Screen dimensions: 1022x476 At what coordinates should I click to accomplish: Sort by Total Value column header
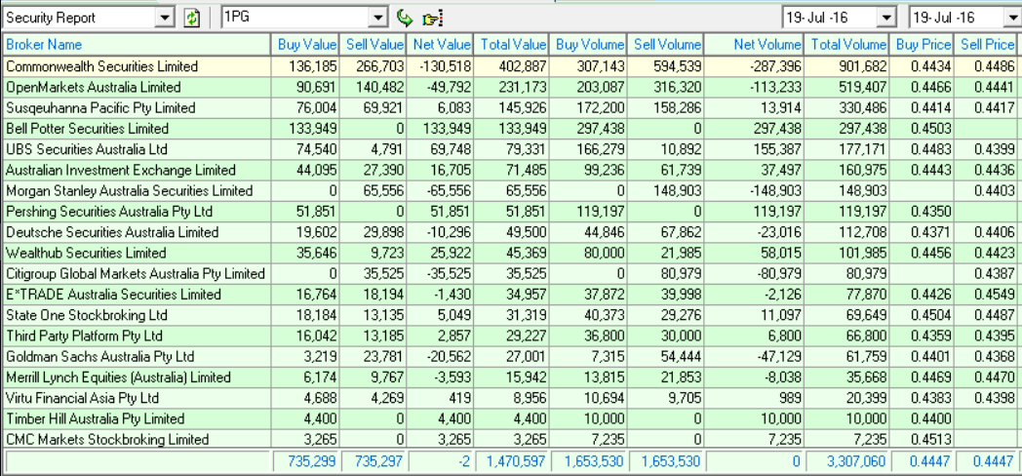click(x=511, y=44)
